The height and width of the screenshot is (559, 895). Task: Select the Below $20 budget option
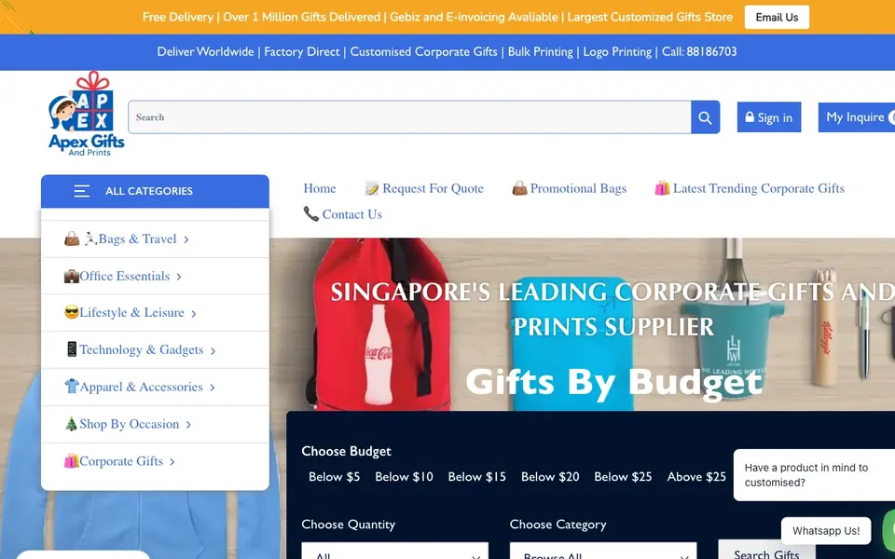coord(550,477)
